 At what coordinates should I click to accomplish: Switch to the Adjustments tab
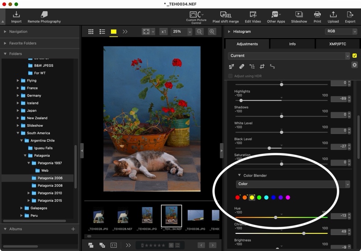point(247,44)
